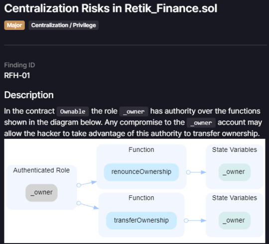Click the Description section heading

[x=29, y=95]
